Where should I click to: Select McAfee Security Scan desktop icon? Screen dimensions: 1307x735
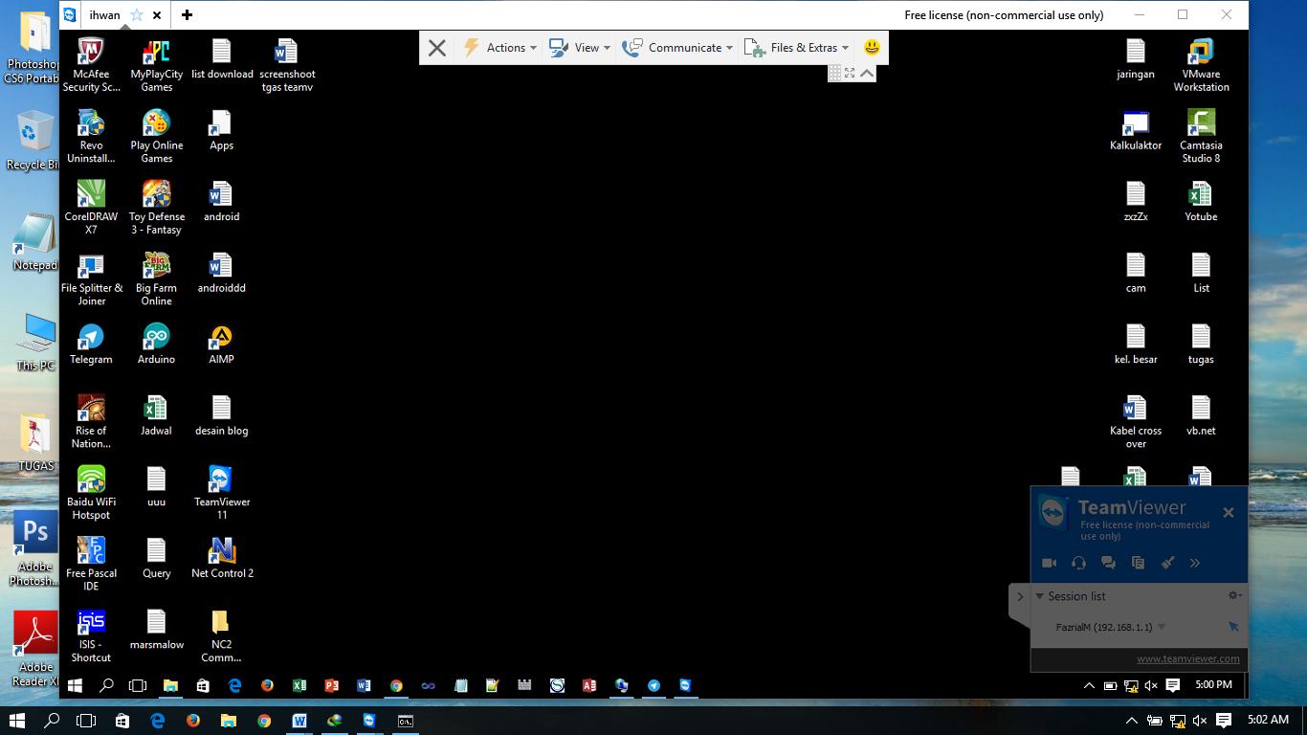click(x=91, y=65)
